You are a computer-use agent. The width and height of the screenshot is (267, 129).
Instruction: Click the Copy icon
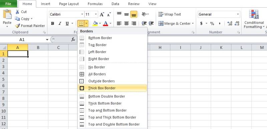click(17, 19)
